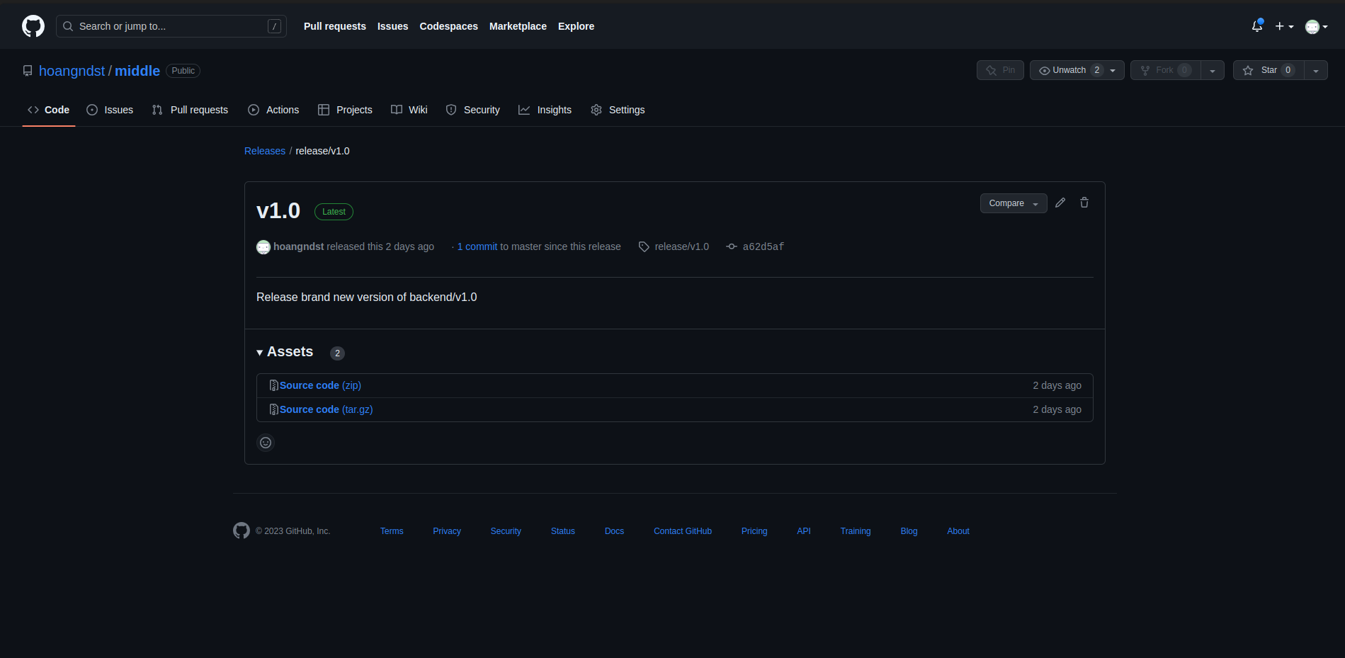Image resolution: width=1345 pixels, height=658 pixels.
Task: Open Marketplace in top navigation
Action: click(x=518, y=26)
